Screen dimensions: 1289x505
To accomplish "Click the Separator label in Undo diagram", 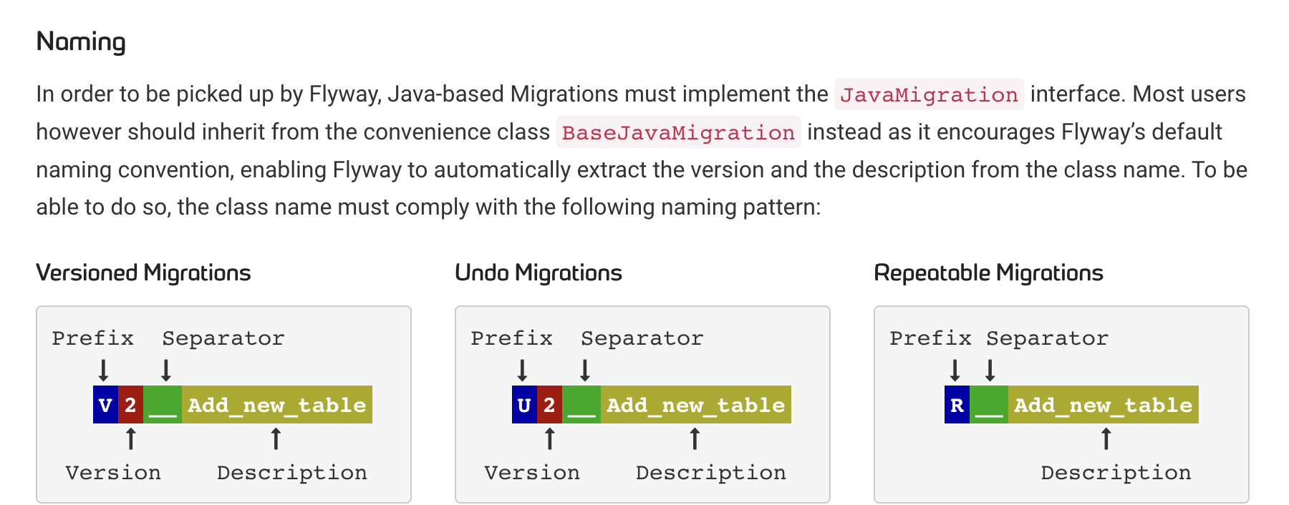I will pos(642,338).
